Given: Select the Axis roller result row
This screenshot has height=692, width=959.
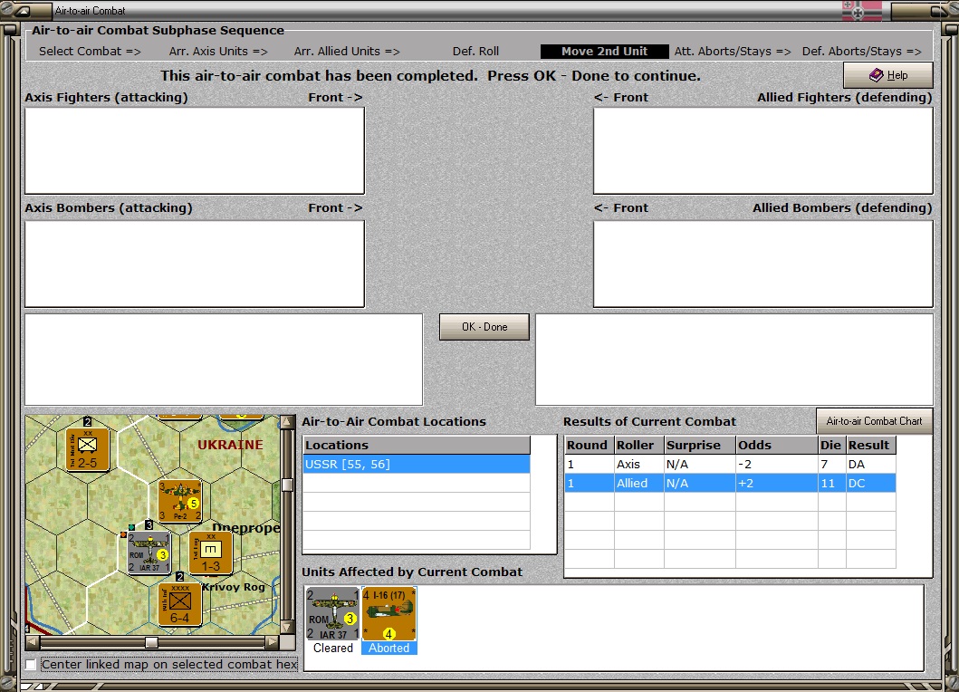Looking at the screenshot, I should click(x=730, y=465).
